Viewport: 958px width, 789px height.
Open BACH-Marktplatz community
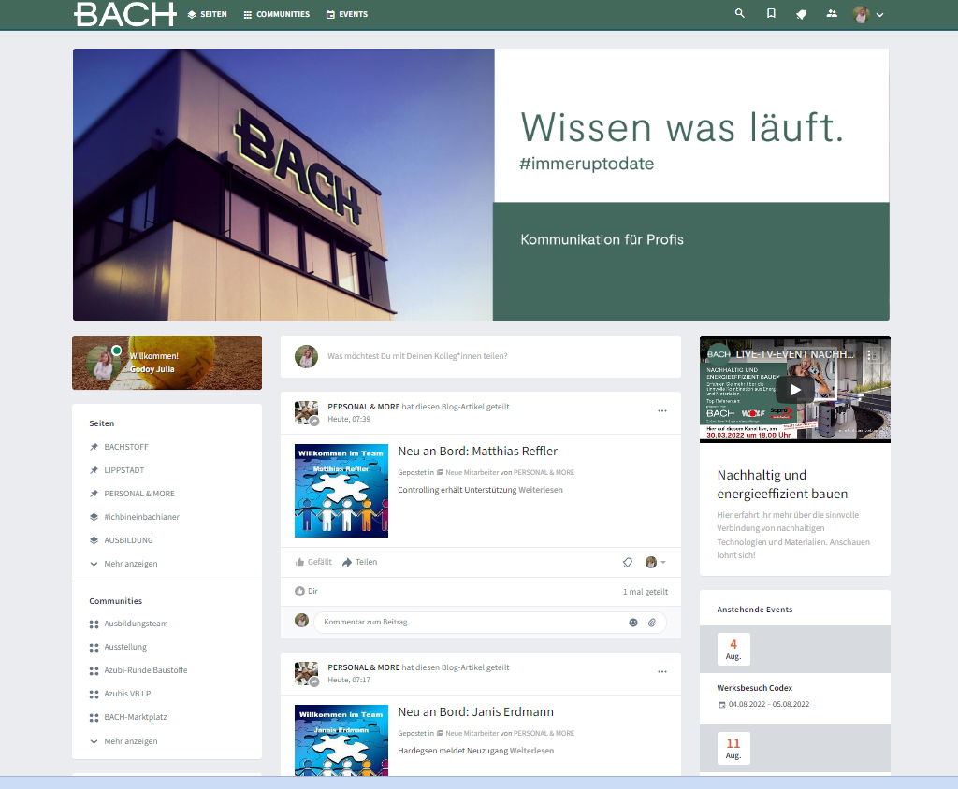click(x=135, y=717)
